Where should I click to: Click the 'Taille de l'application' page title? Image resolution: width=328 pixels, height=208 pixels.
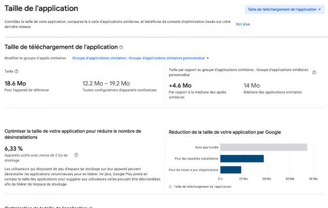(42, 8)
